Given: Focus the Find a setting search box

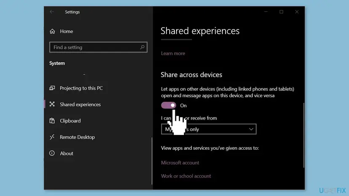Looking at the screenshot, I should 98,47.
